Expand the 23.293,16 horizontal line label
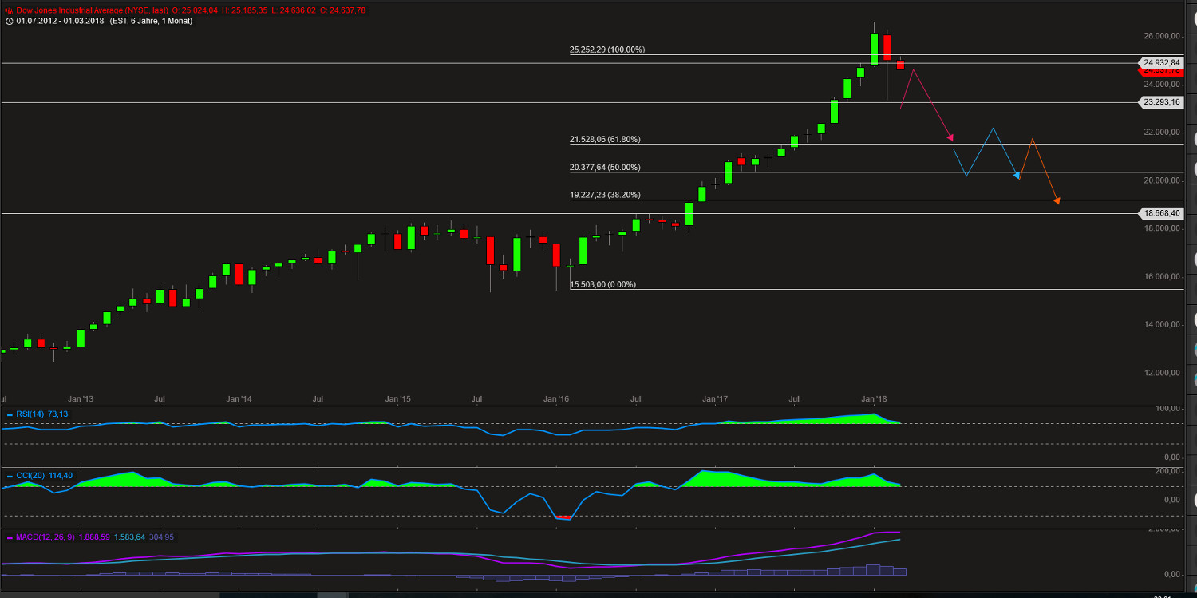This screenshot has height=598, width=1197. click(x=1162, y=102)
